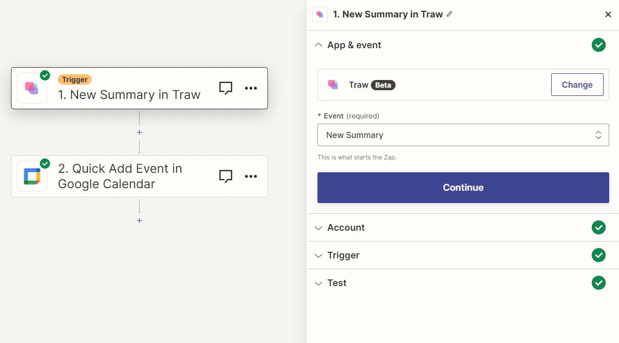Click the green checkmark beside App & event

click(x=598, y=45)
